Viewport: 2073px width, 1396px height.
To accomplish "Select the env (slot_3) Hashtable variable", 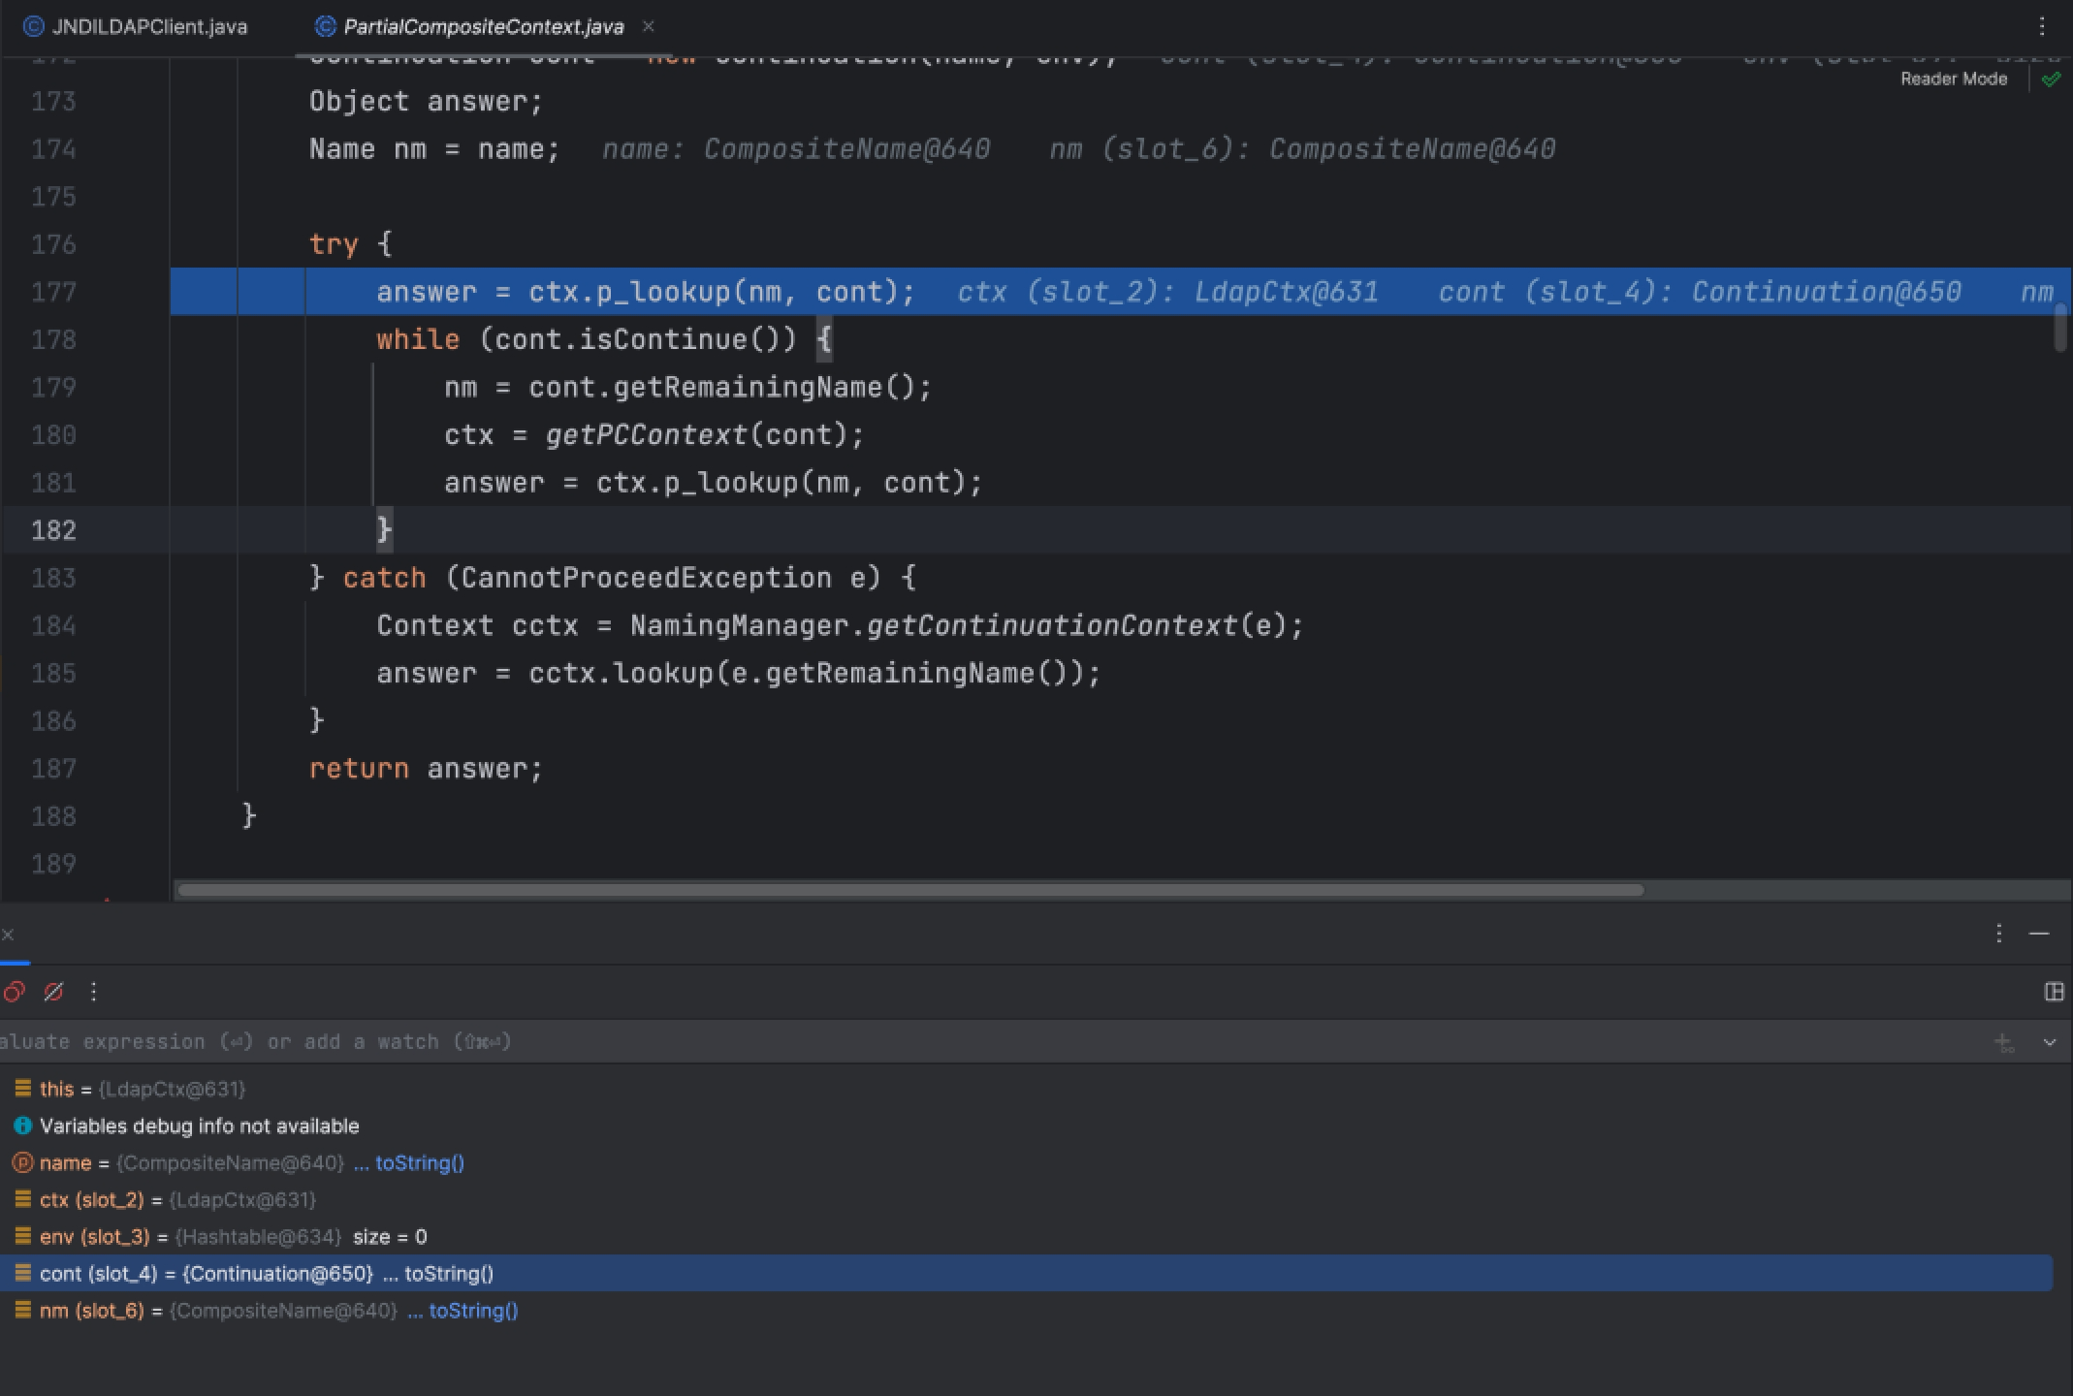I will (1026, 1237).
